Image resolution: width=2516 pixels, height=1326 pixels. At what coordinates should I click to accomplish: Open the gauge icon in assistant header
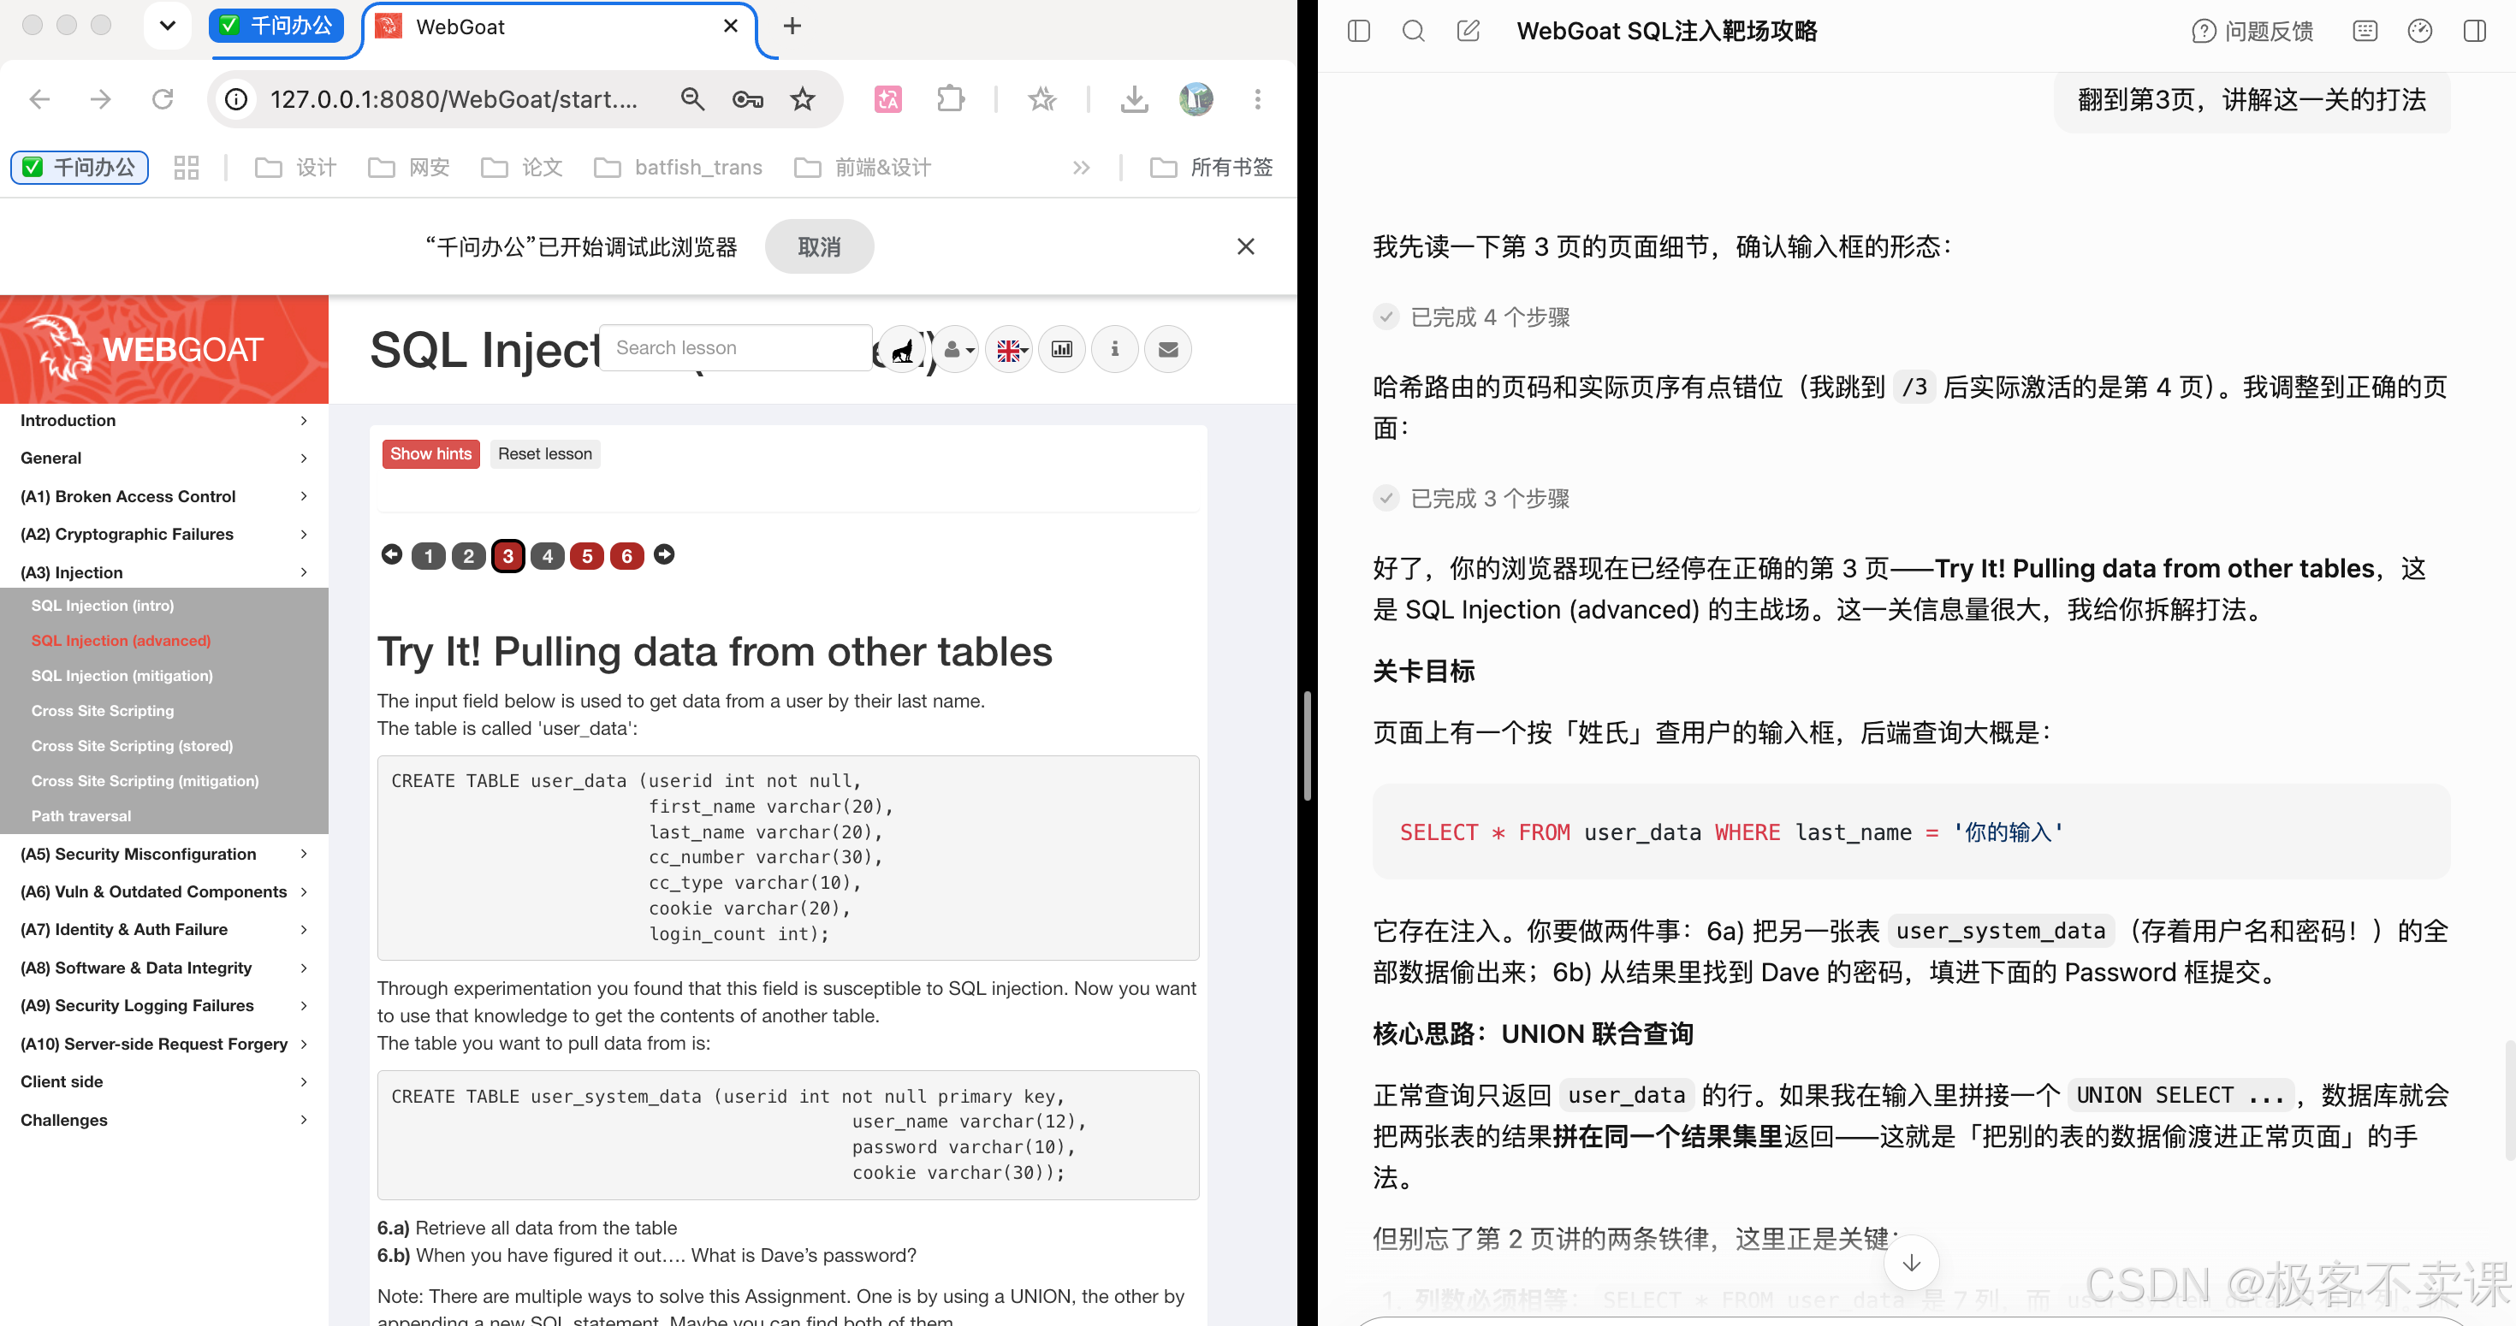(2419, 32)
